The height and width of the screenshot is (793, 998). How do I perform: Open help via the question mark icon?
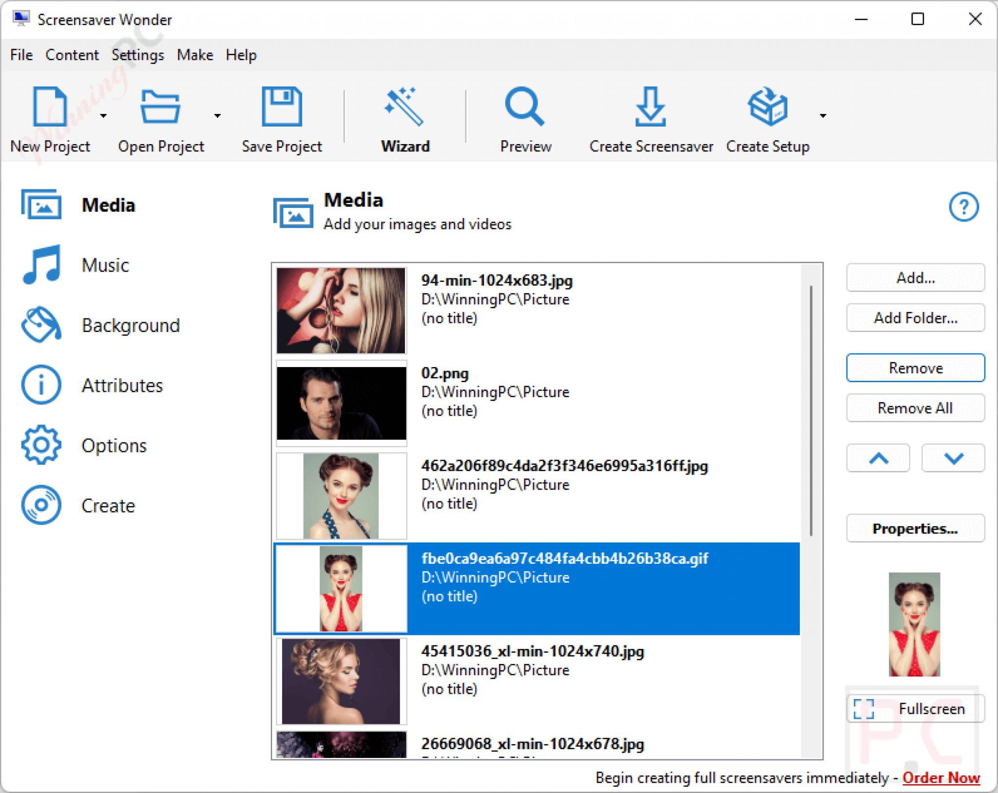click(963, 207)
